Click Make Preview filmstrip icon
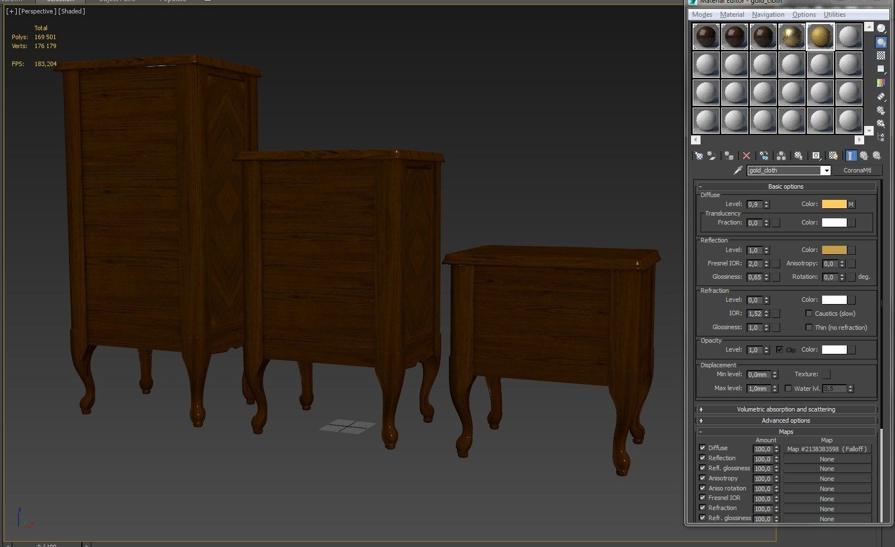The image size is (895, 547). [x=881, y=96]
